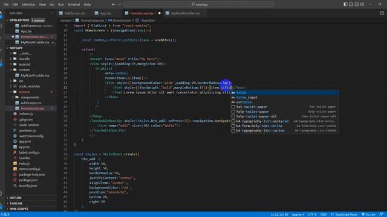
Task: Open the errors and warnings indicator
Action: tap(5, 215)
